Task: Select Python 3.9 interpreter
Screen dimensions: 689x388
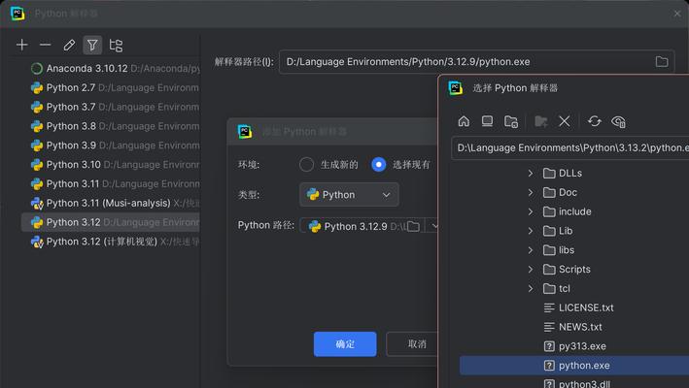Action: click(x=110, y=145)
